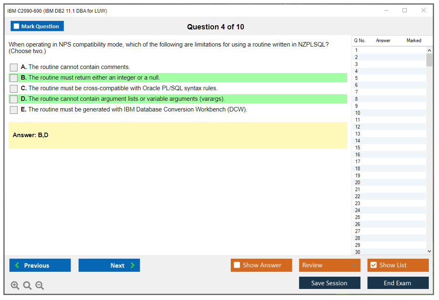Jump to question 10 in the list
Viewport: 439px width, 300px height.
tap(358, 113)
